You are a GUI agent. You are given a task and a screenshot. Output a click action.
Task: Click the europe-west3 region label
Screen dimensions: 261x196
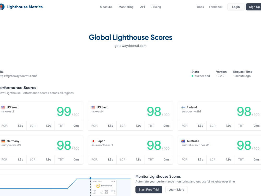pyautogui.click(x=11, y=145)
